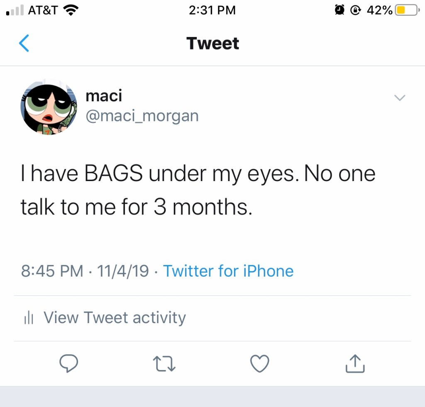
Task: Tap the Wi-Fi status bar icon
Action: click(x=71, y=10)
